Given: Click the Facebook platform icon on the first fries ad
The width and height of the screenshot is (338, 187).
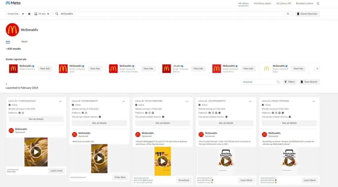Looking at the screenshot, I should point(19,113).
